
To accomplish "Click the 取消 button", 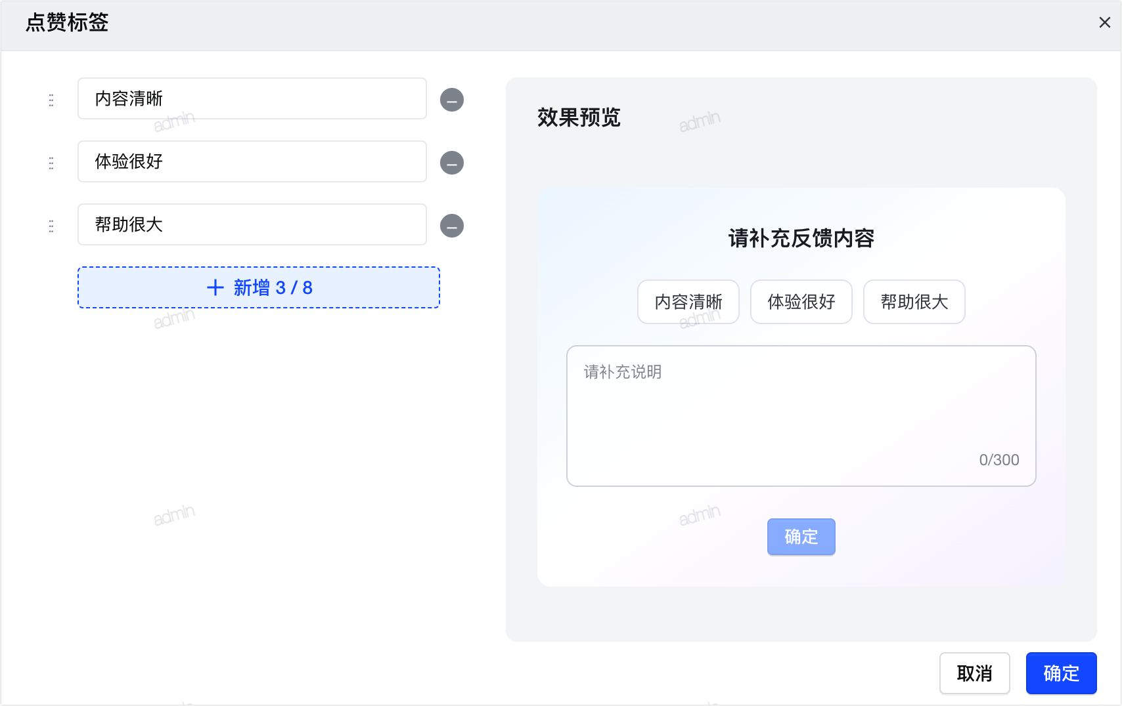I will pos(975,673).
